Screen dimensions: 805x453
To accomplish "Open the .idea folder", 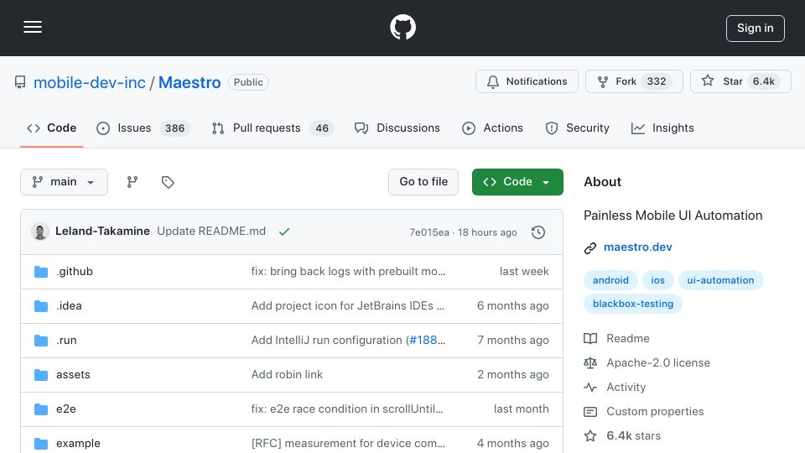I will coord(69,305).
